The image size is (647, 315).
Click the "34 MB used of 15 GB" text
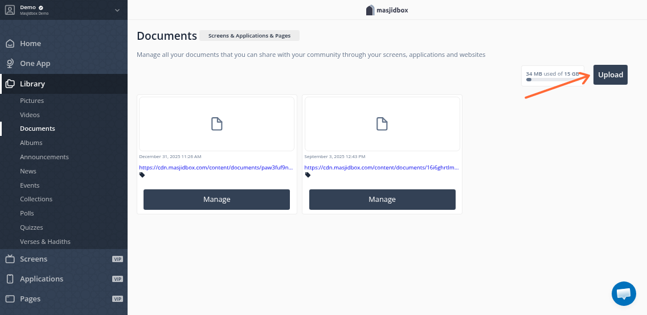click(x=552, y=74)
